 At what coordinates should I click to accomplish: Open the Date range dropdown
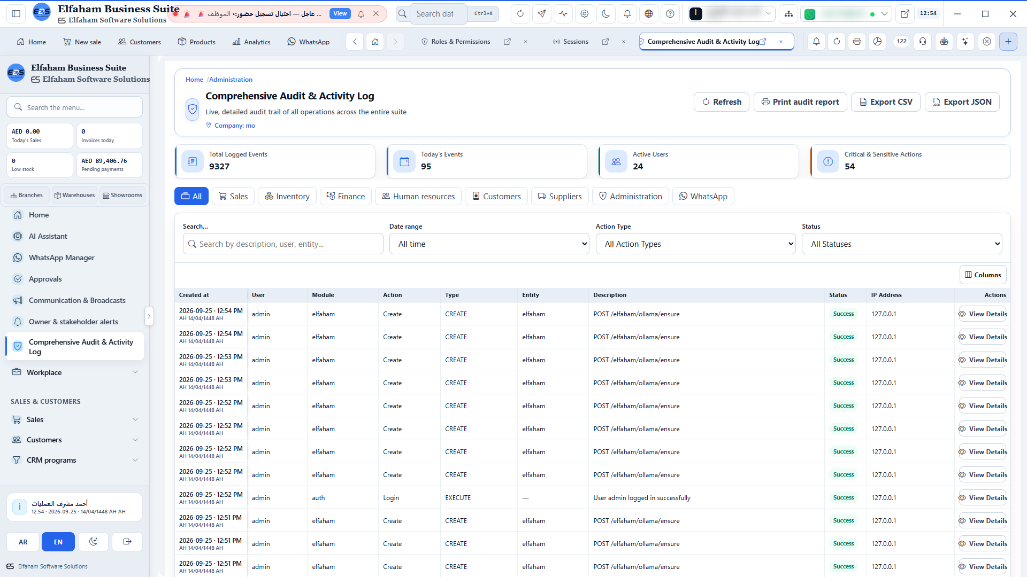tap(489, 244)
